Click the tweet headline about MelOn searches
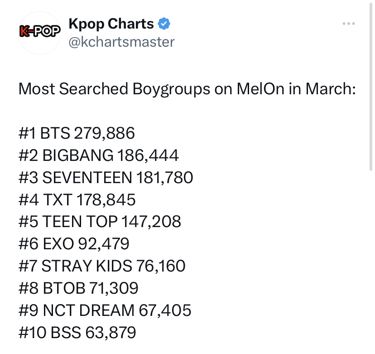This screenshot has width=375, height=354. (187, 89)
